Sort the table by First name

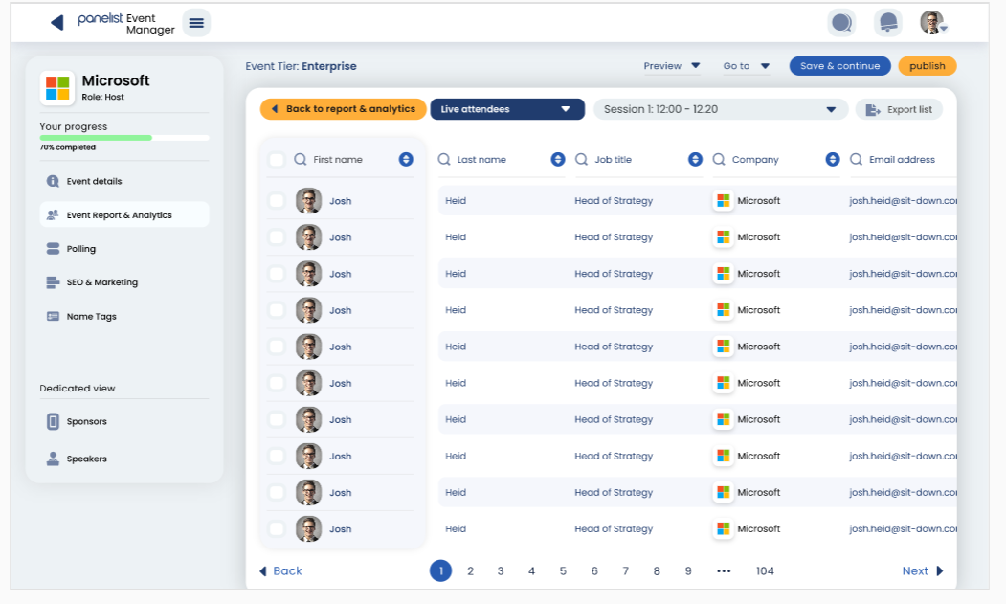(406, 159)
